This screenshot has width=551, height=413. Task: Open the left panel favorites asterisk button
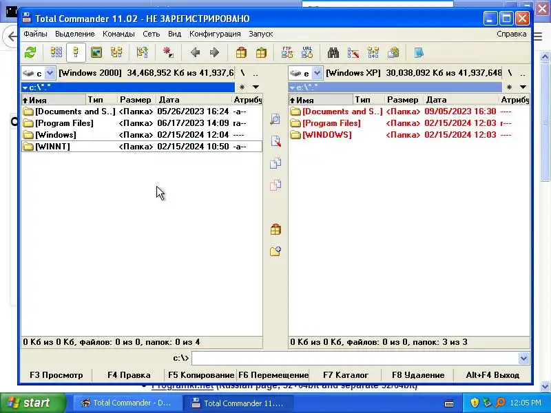pyautogui.click(x=242, y=87)
